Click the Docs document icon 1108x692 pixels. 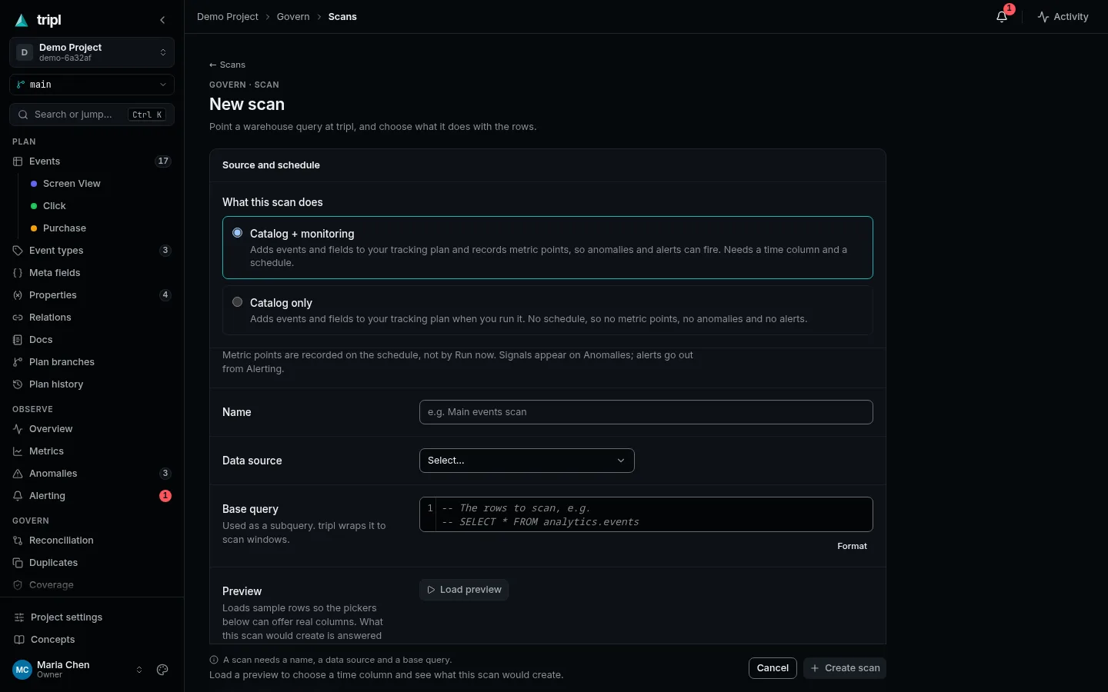18,340
